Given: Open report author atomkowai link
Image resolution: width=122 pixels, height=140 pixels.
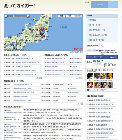Looking at the screenshot, I should pos(74,92).
